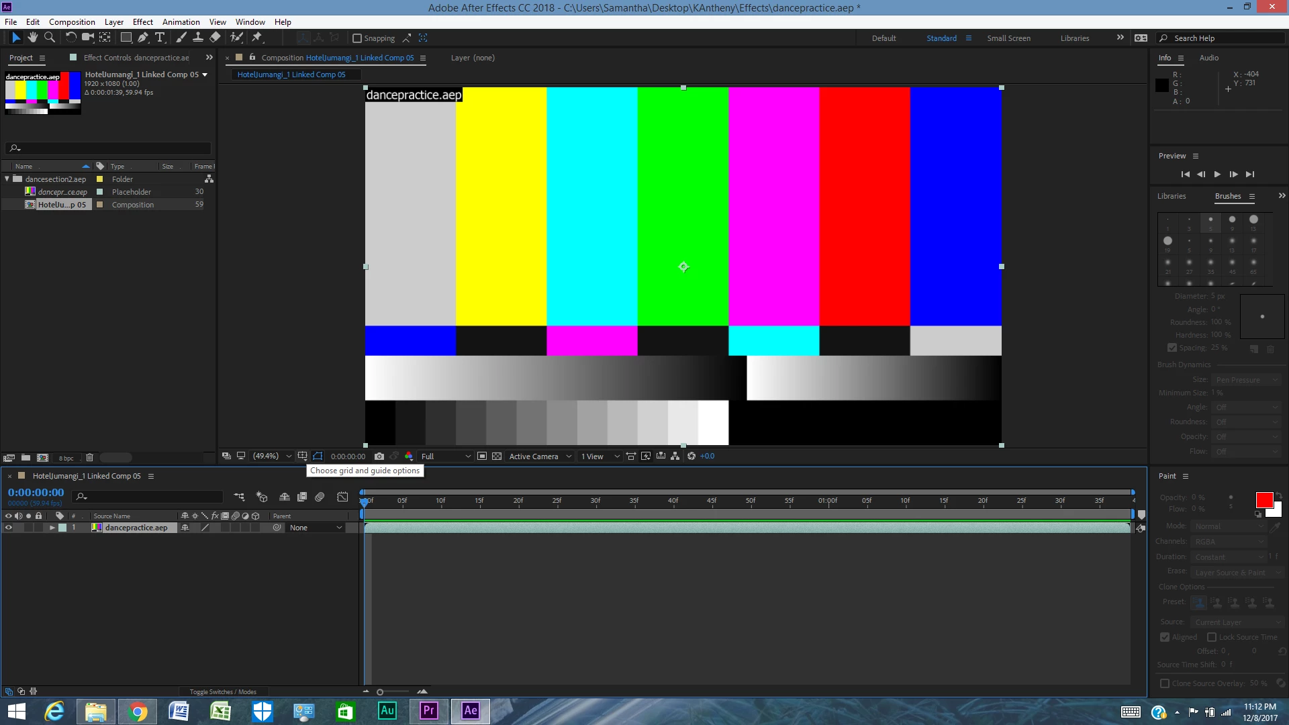This screenshot has height=725, width=1289.
Task: Collapse the dancesection2.aep folder
Action: [x=7, y=179]
